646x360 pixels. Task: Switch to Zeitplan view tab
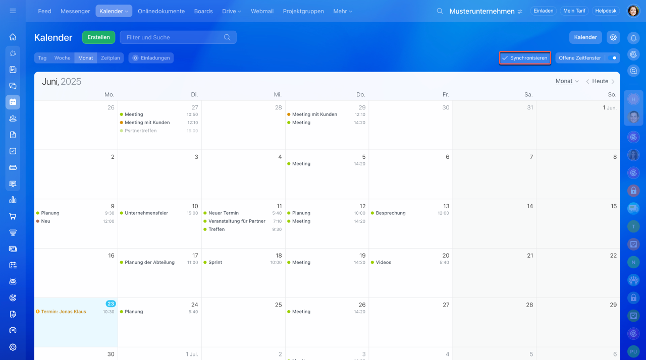(111, 58)
